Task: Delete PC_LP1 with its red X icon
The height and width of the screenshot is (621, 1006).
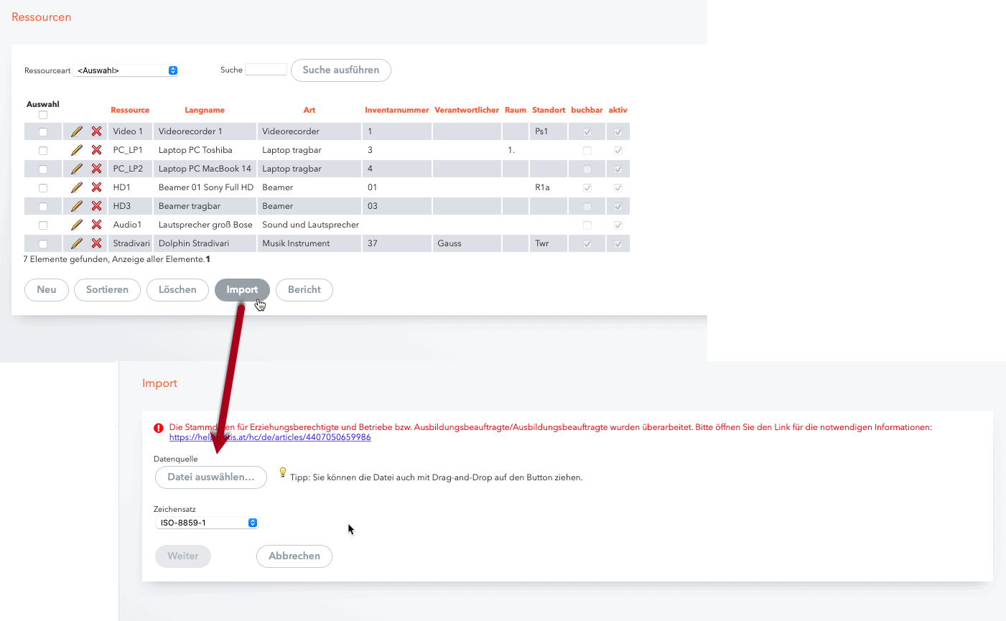Action: (96, 150)
